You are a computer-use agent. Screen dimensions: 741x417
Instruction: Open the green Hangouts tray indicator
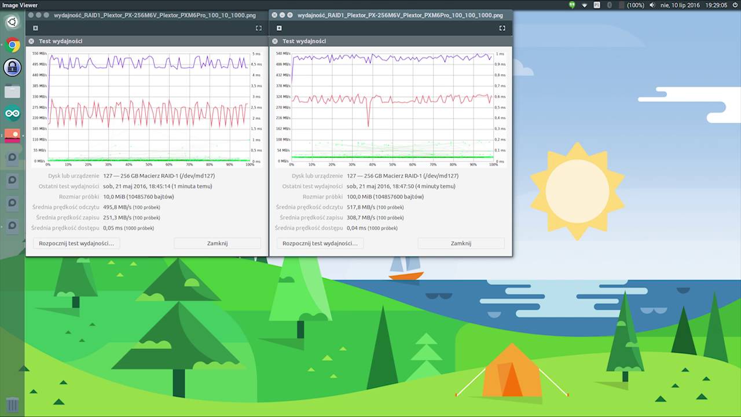[x=572, y=5]
